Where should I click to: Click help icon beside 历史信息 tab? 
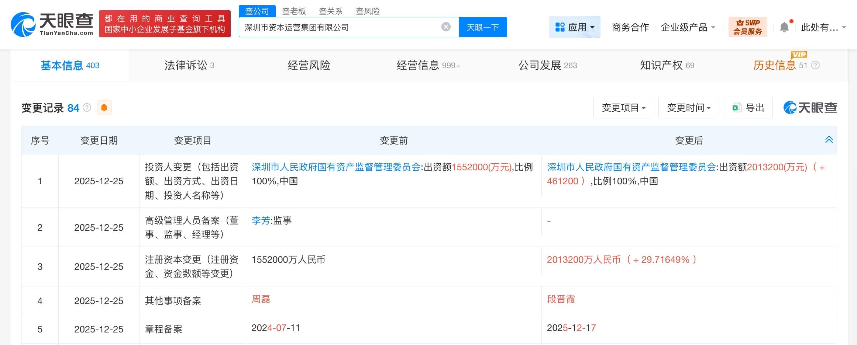[x=815, y=65]
